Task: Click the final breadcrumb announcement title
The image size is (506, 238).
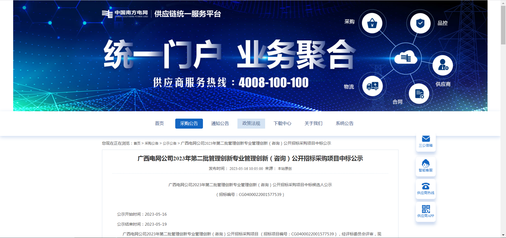Action: [256, 143]
